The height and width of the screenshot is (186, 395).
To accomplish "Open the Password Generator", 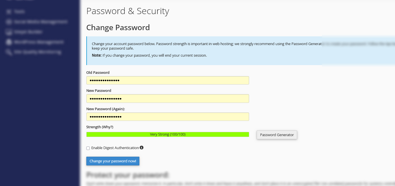I will 276,135.
